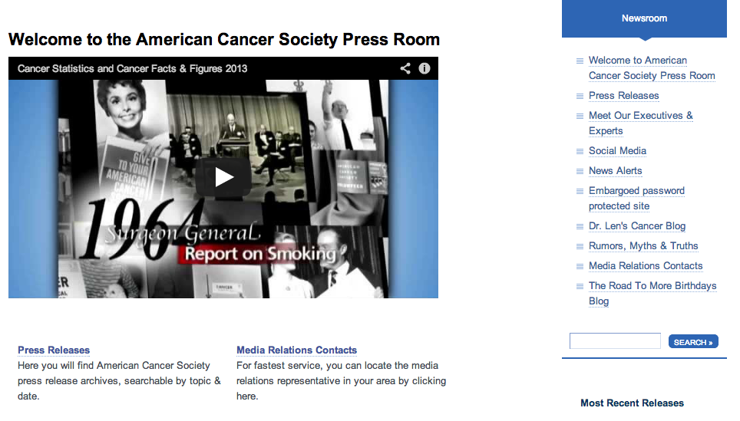Click the Most Recent Releases heading

pyautogui.click(x=632, y=403)
